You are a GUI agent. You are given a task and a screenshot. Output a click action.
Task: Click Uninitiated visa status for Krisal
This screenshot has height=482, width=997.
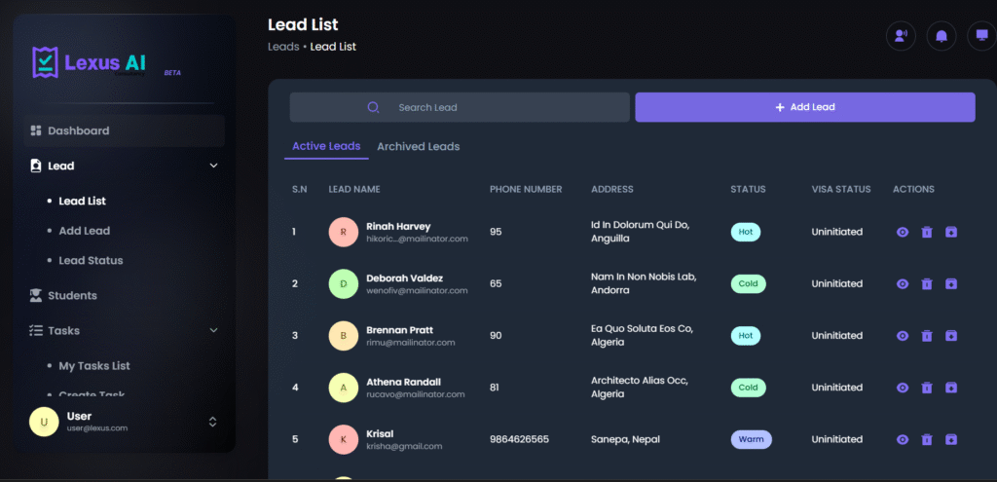pyautogui.click(x=836, y=439)
